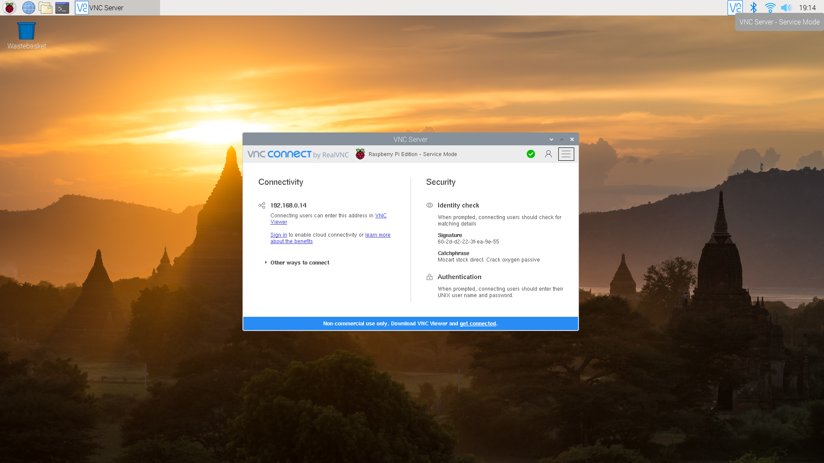Click the user account icon

pos(548,154)
